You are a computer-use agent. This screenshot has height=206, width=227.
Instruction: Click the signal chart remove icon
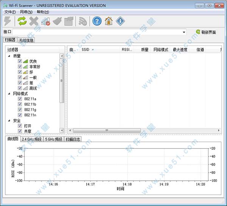pyautogui.click(x=46, y=22)
